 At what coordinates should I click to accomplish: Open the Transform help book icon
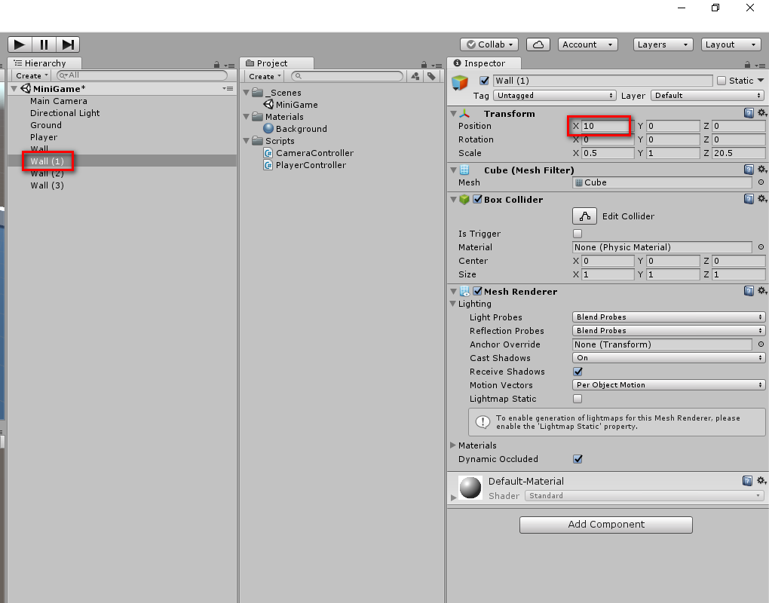pyautogui.click(x=749, y=113)
